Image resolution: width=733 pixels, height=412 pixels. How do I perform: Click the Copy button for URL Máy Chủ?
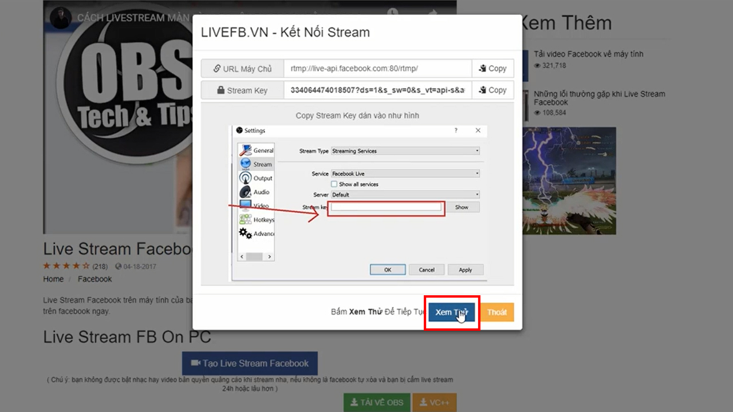(492, 69)
